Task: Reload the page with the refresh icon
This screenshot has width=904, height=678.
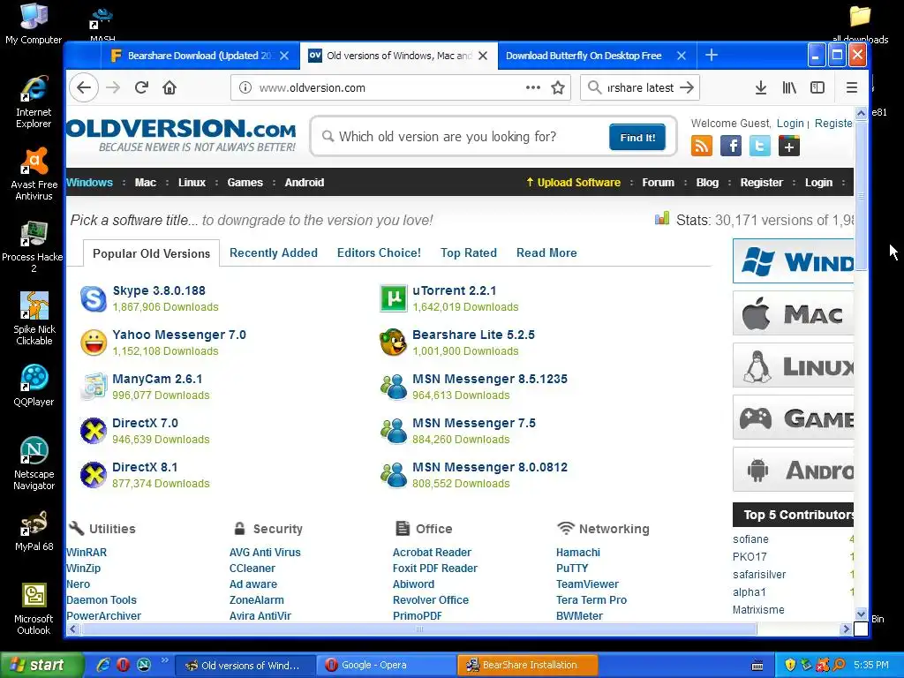Action: coord(141,87)
